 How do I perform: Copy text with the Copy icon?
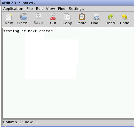click(67, 17)
